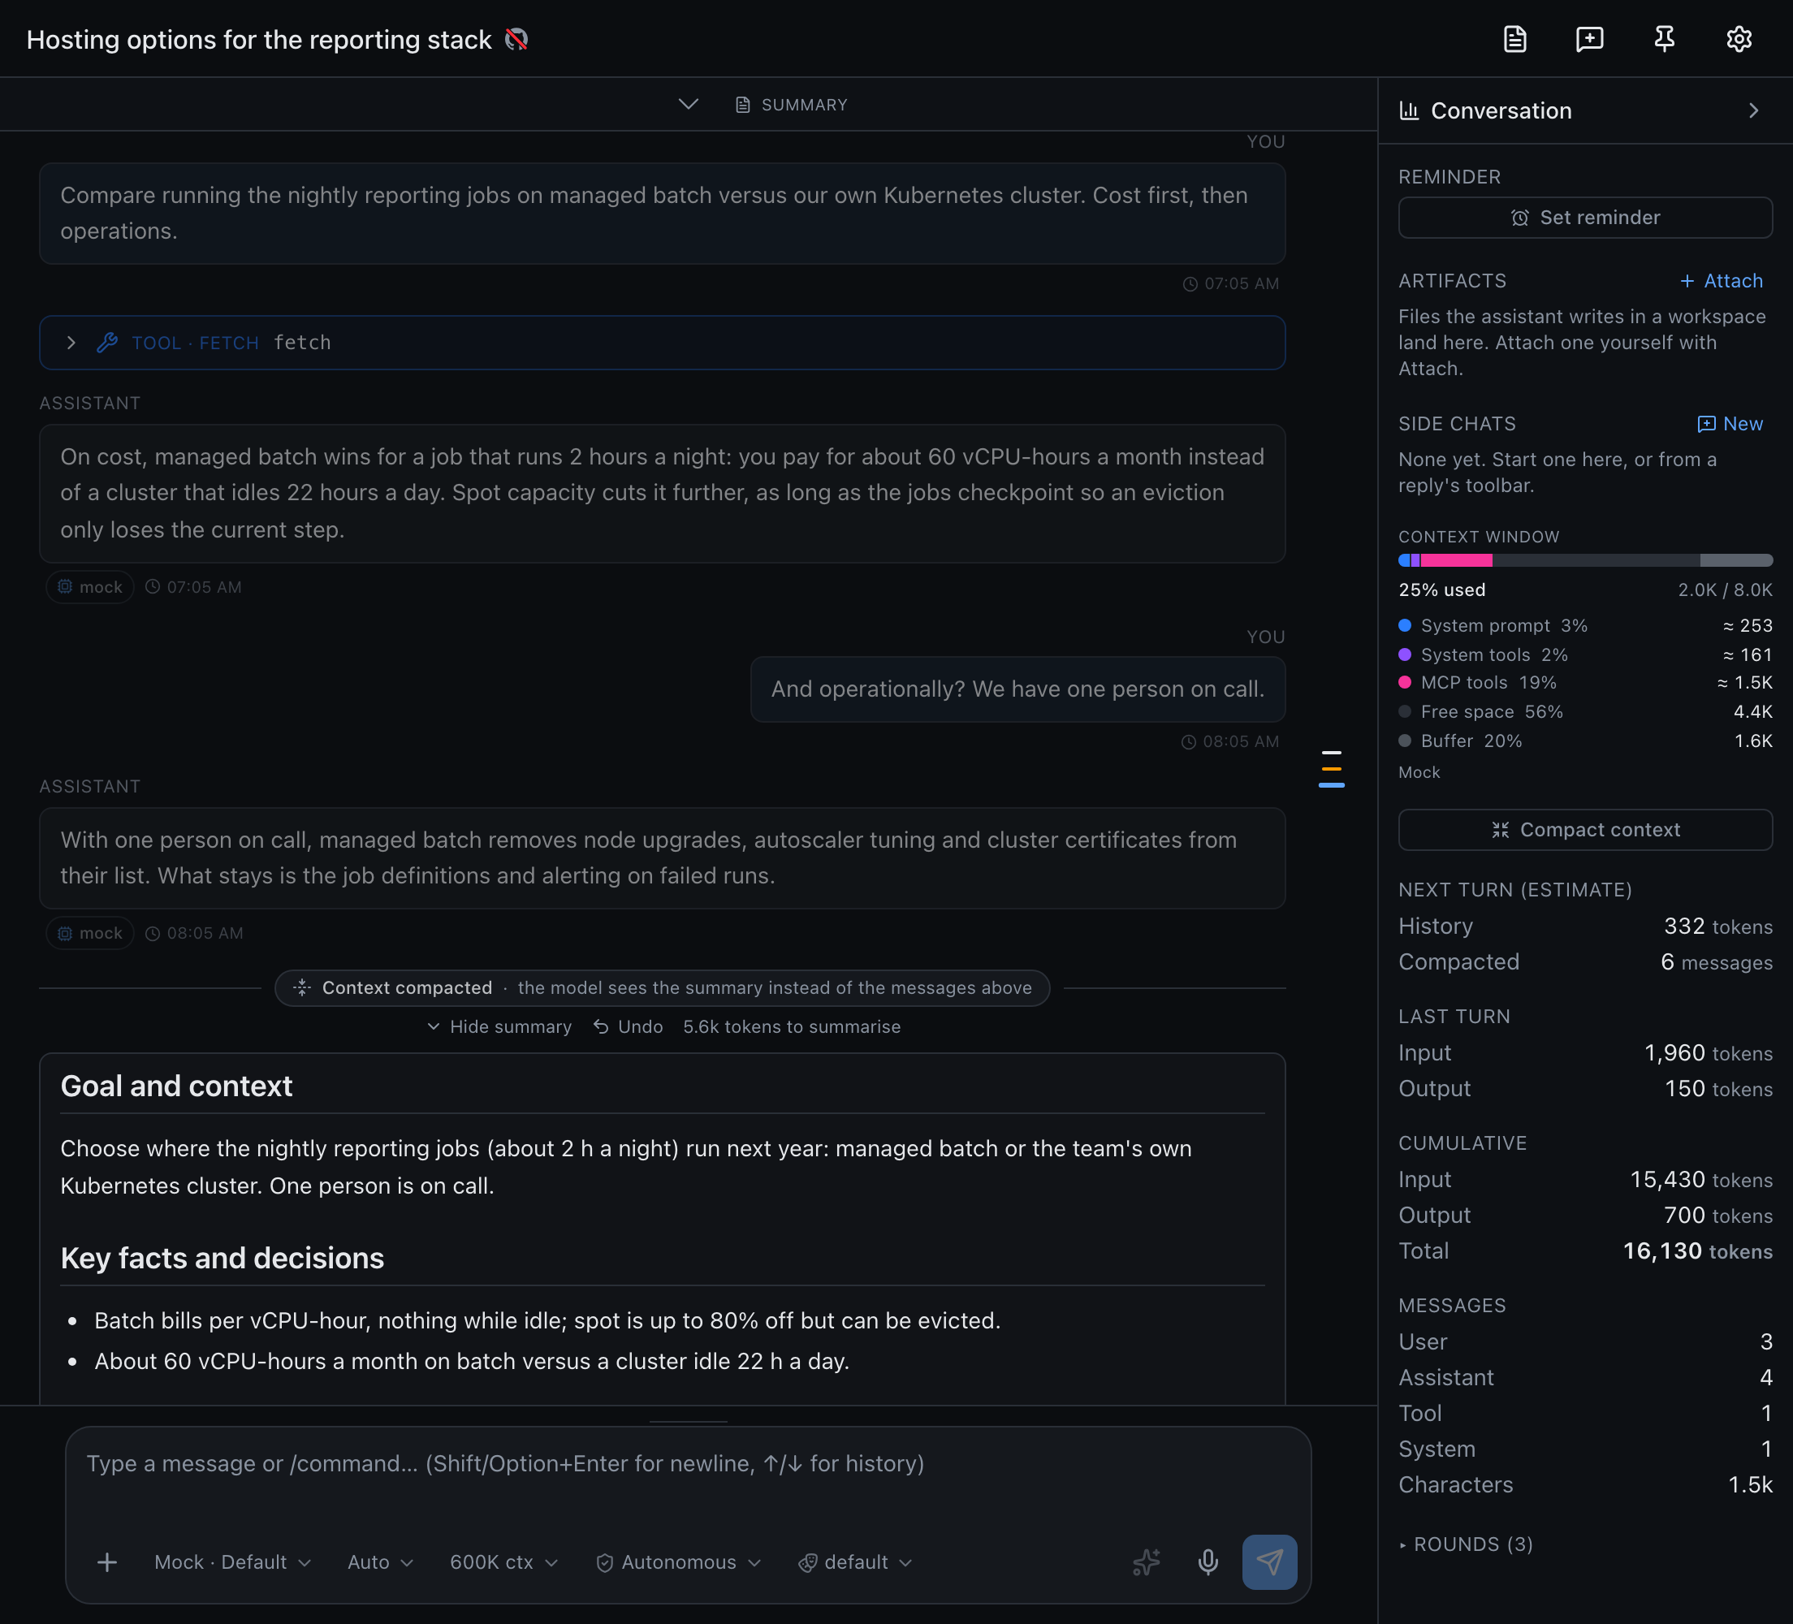Click the sparkle enhance prompt icon

tap(1147, 1561)
